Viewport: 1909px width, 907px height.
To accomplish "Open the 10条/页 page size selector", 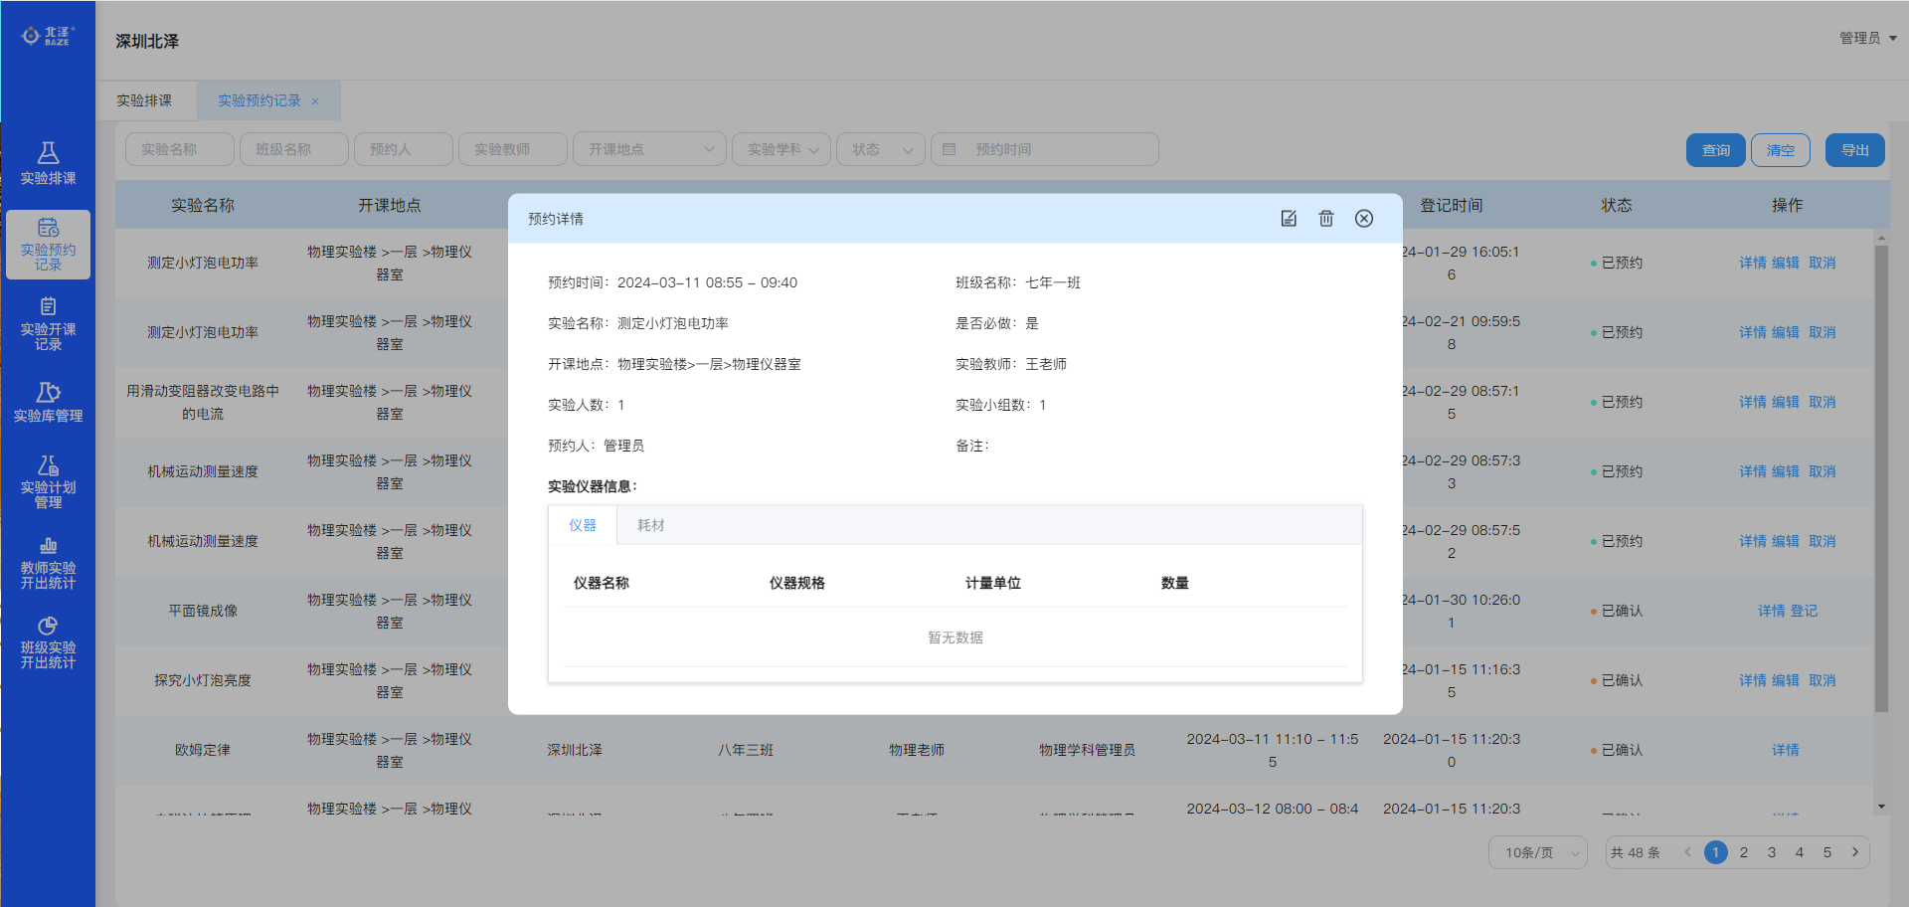I will coord(1537,852).
